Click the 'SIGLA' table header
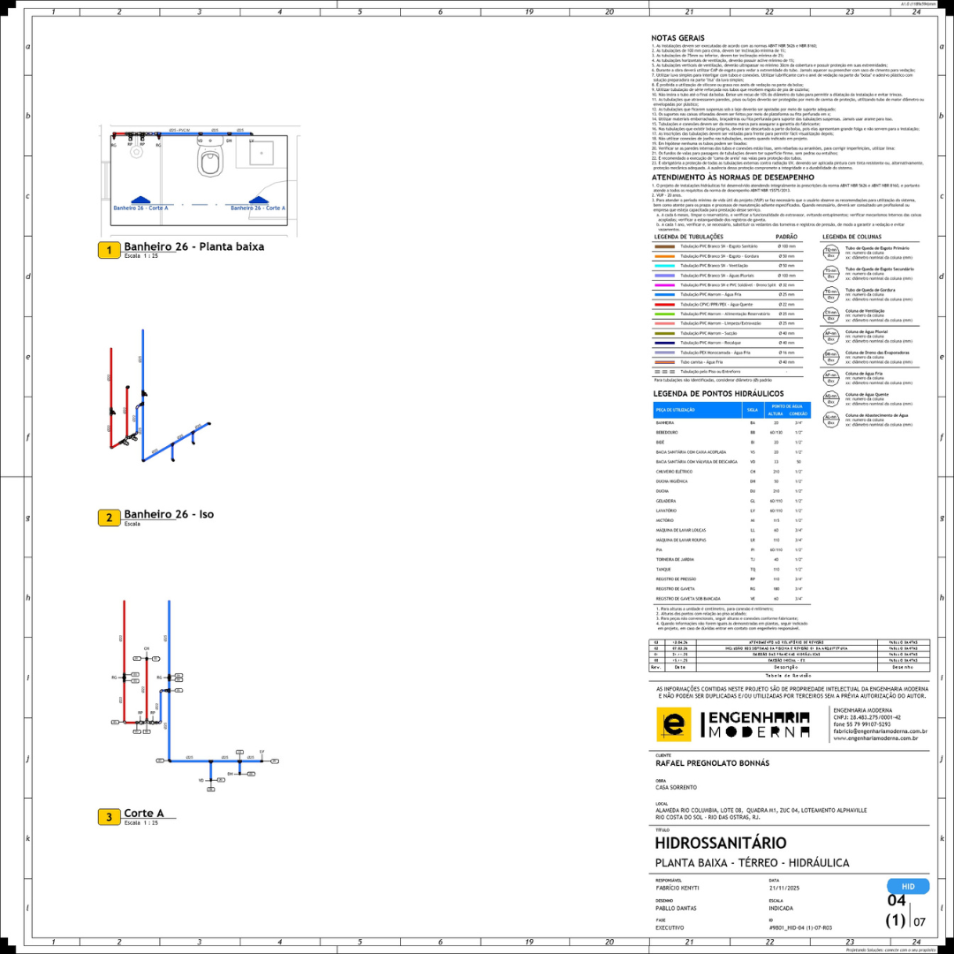 [x=753, y=410]
